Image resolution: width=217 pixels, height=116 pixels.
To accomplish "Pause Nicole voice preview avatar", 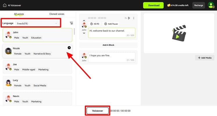I will click(x=8, y=51).
